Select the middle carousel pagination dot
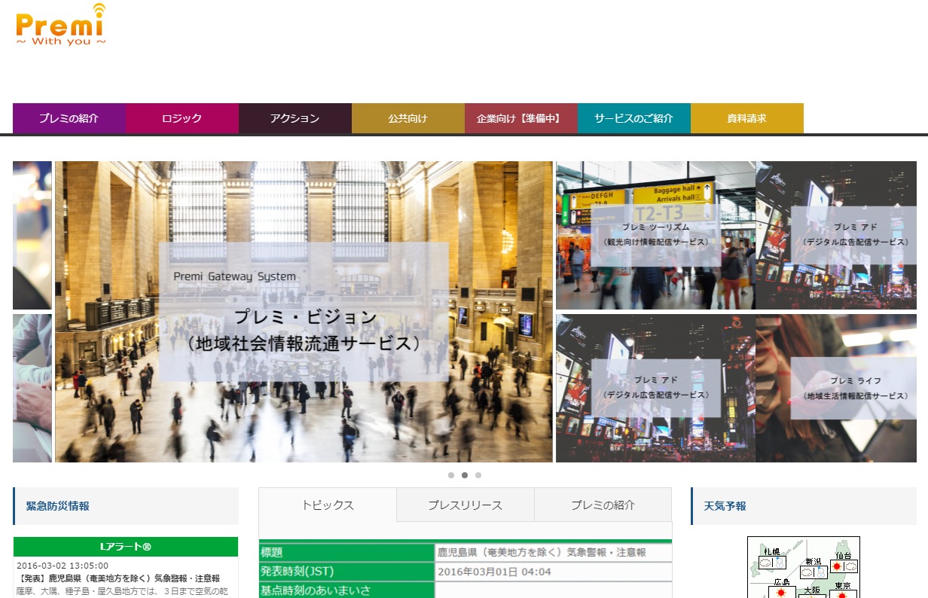 [465, 475]
